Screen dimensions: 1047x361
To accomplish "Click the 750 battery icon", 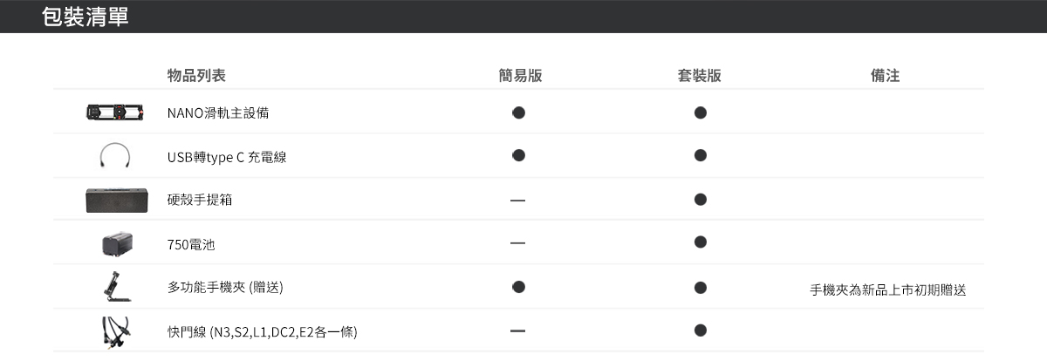I will 115,243.
